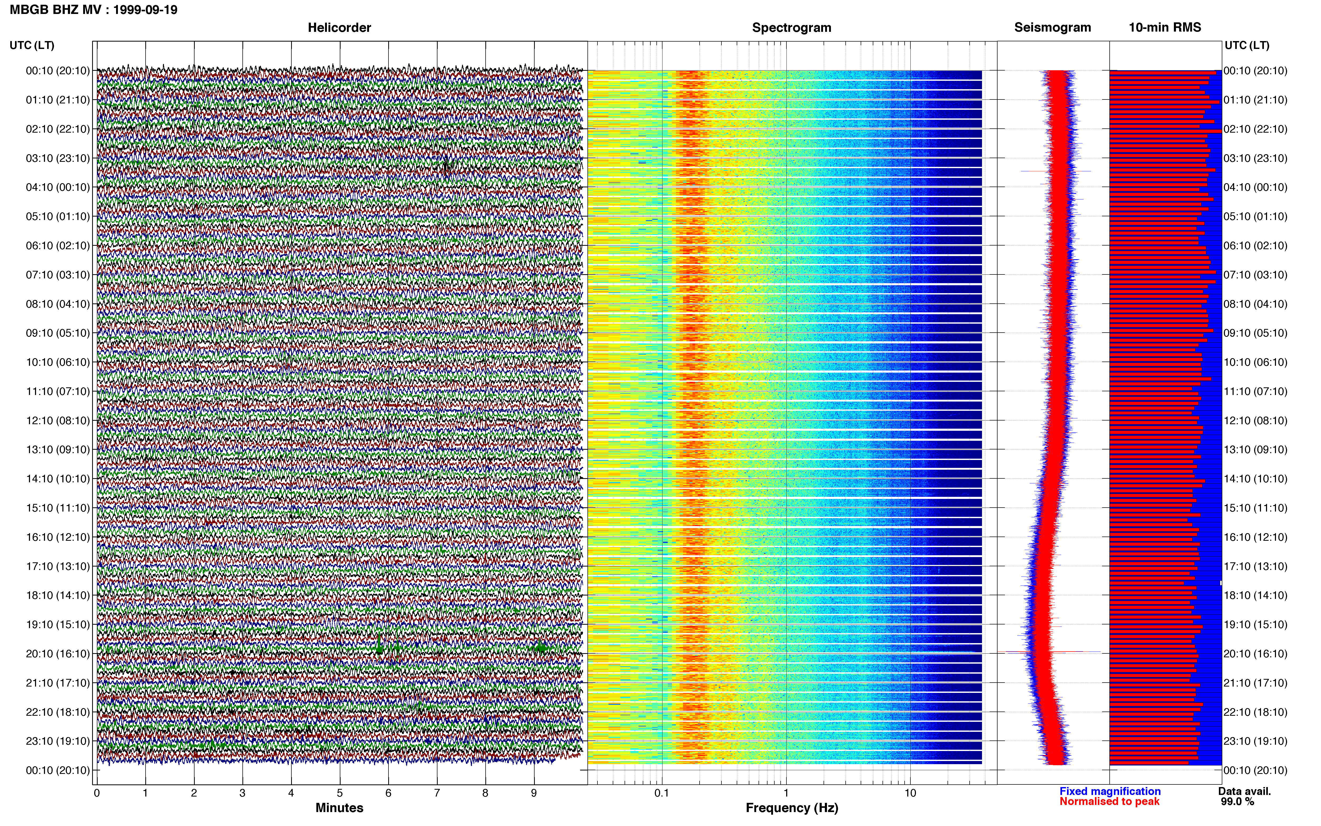This screenshot has width=1321, height=826.
Task: Click left time label 03:10 (23:10)
Action: click(x=58, y=158)
